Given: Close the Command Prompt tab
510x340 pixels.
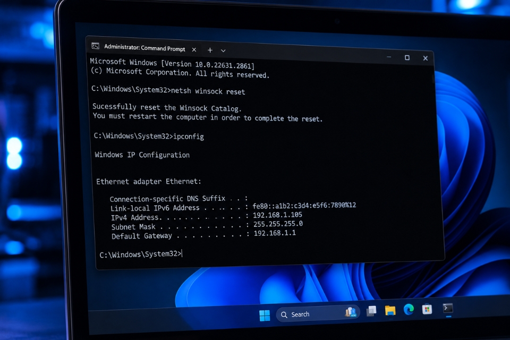Looking at the screenshot, I should 194,50.
